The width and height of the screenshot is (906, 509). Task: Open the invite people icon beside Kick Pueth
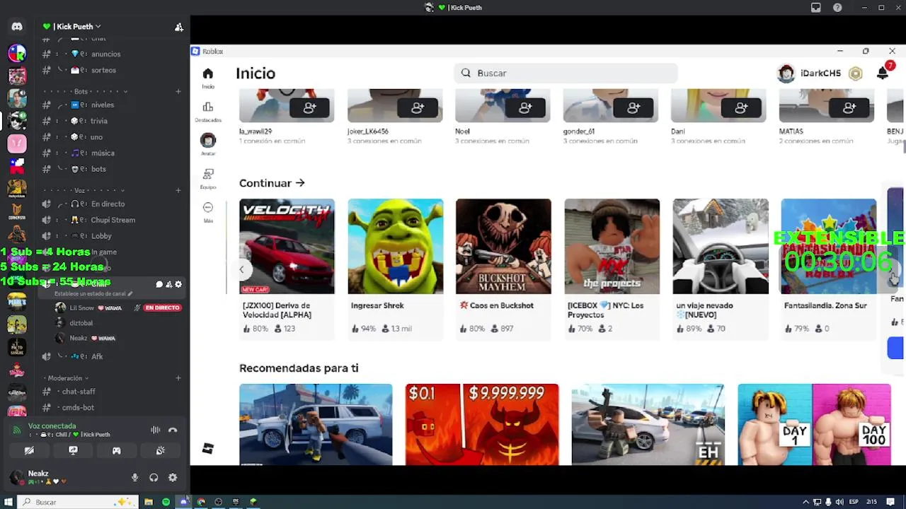coord(179,27)
